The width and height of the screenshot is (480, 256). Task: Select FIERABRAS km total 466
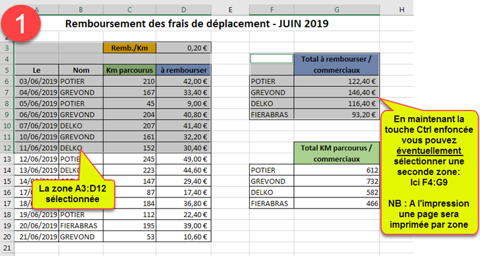point(336,203)
